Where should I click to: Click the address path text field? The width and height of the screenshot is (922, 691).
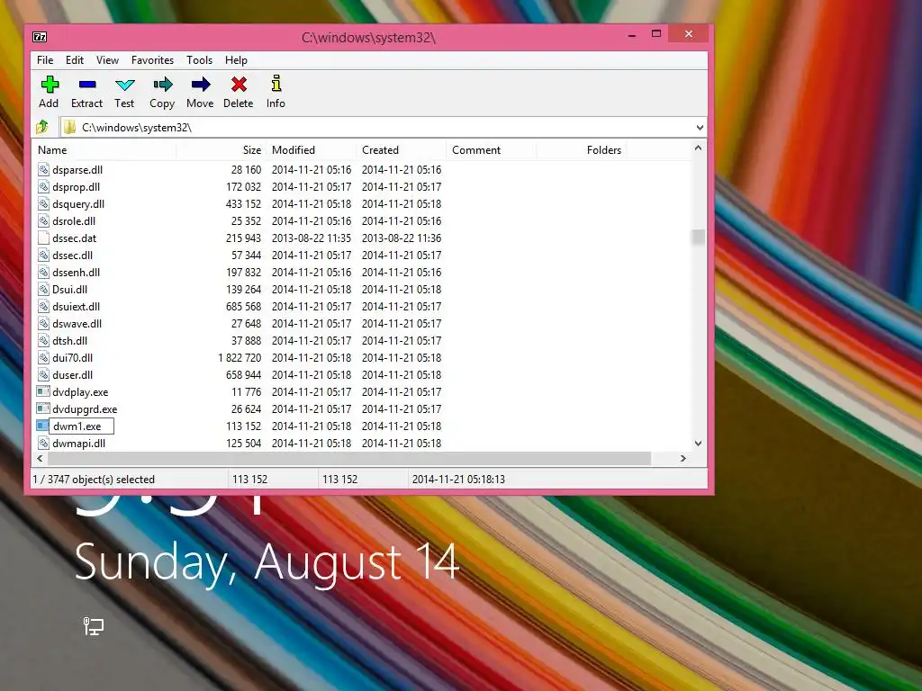[385, 128]
